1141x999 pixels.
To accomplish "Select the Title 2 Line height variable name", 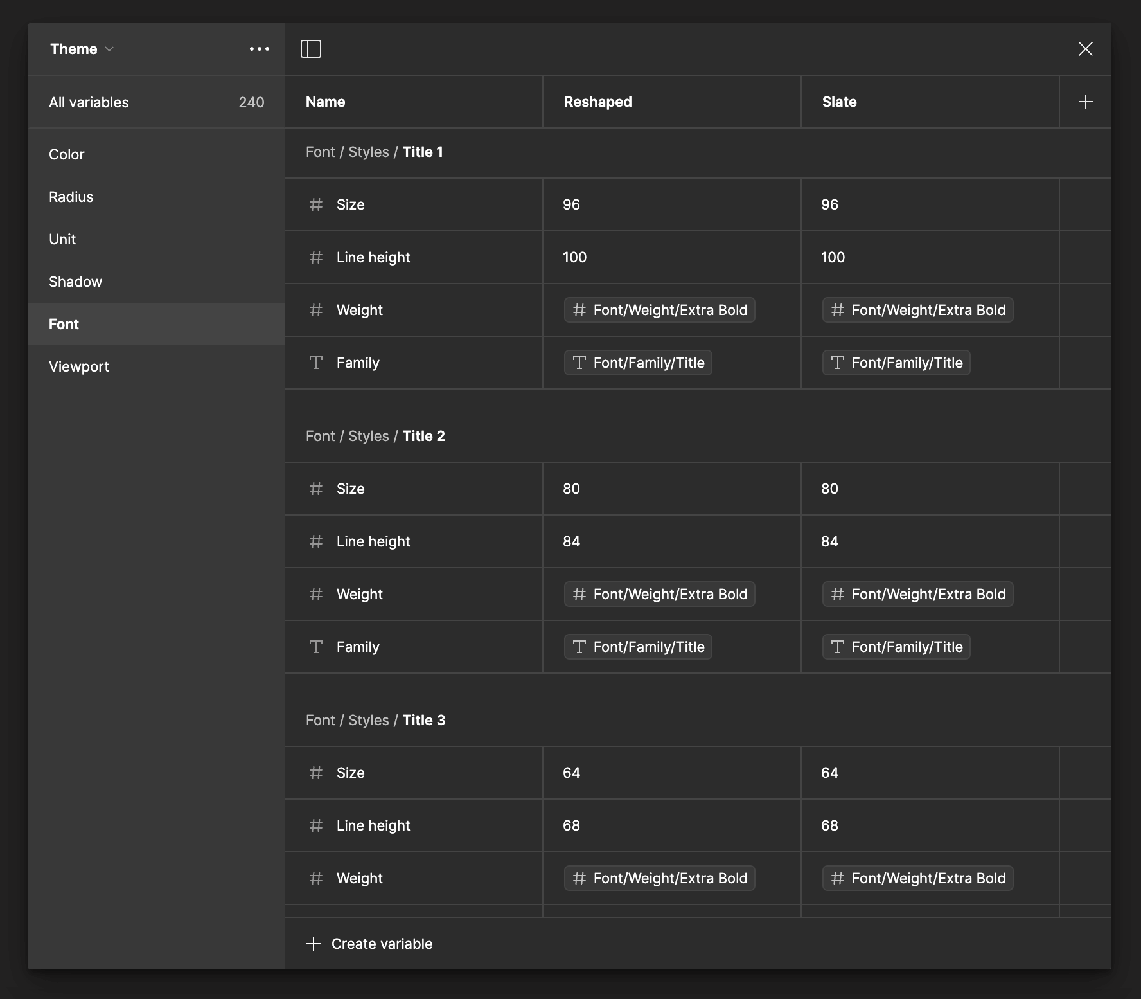I will point(373,541).
